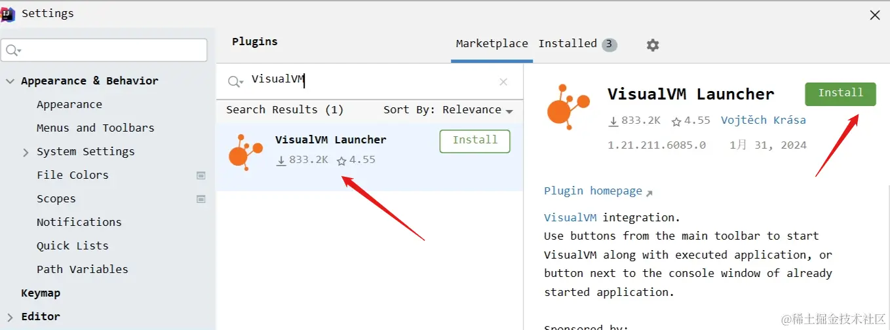Select Keymap in the settings tree
This screenshot has width=890, height=330.
point(41,293)
